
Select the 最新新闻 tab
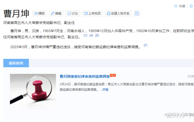[x=16, y=63]
